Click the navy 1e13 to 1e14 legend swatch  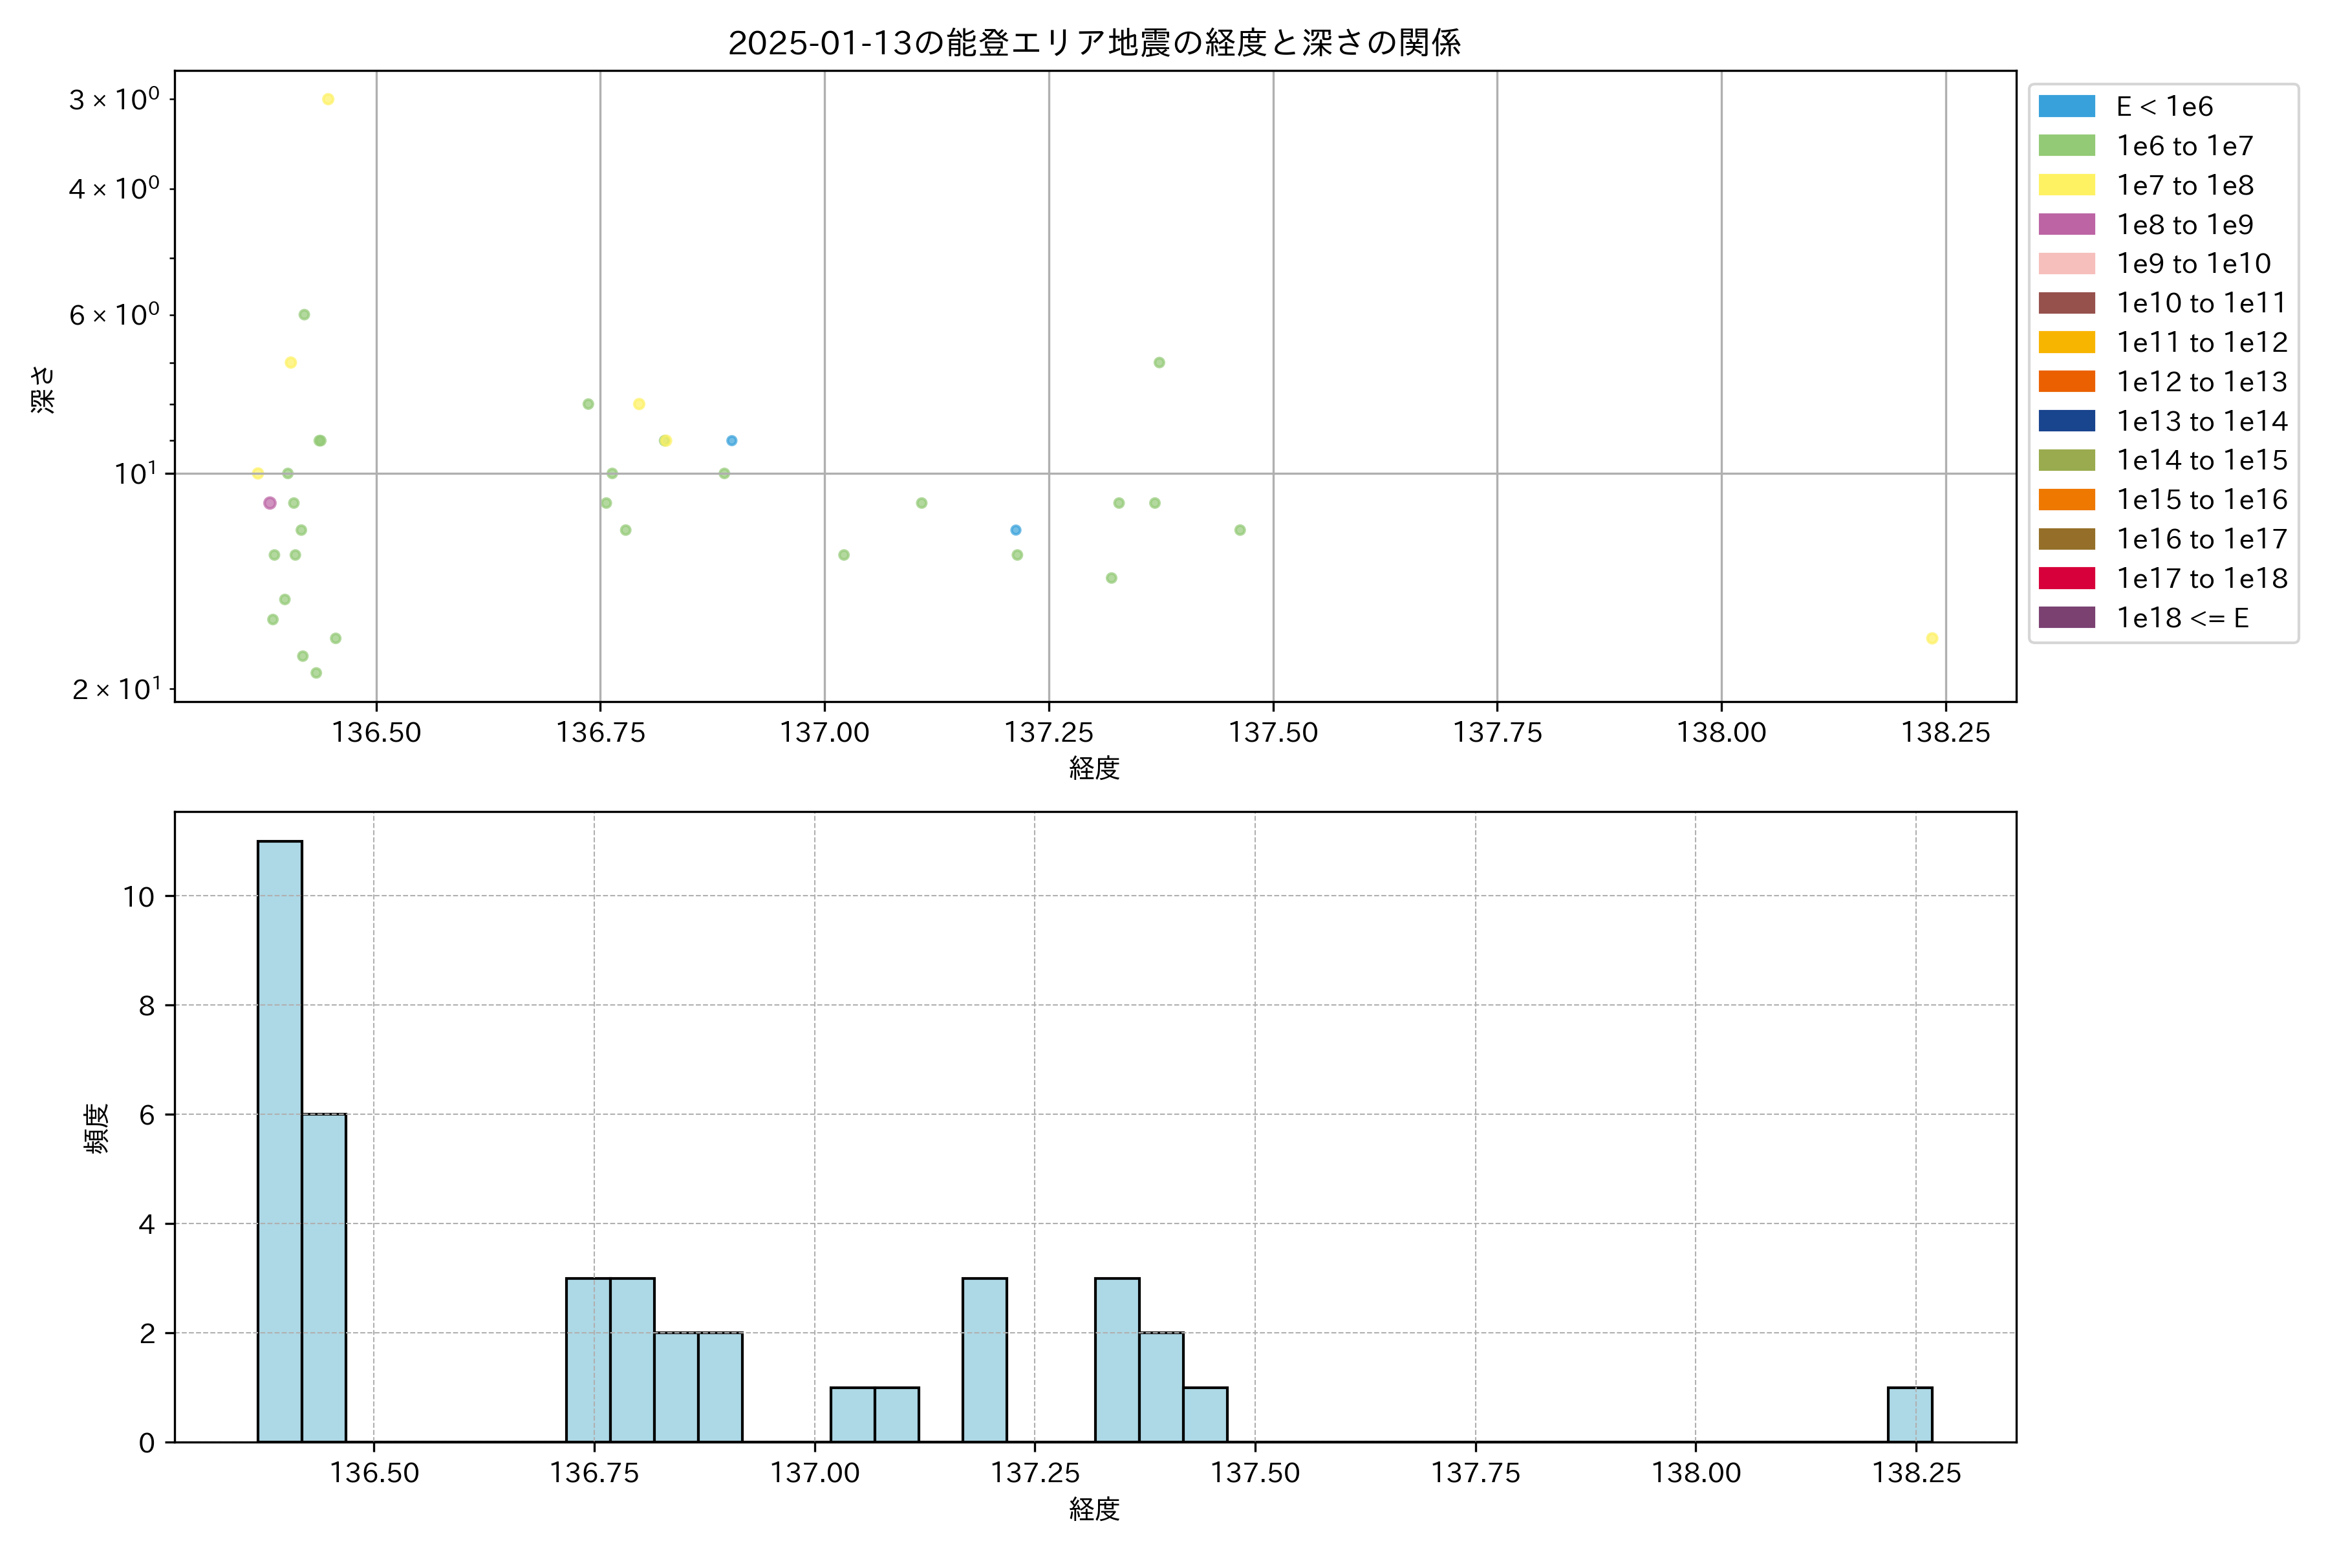[2065, 421]
